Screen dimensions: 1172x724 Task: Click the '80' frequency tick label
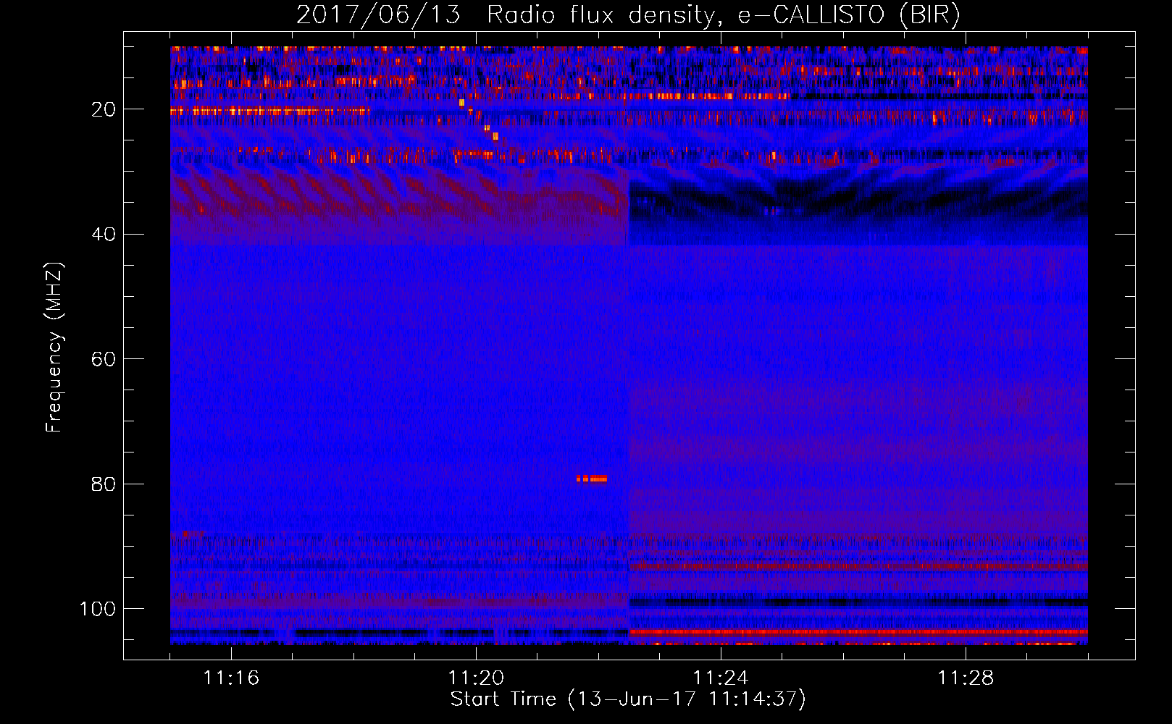coord(104,484)
